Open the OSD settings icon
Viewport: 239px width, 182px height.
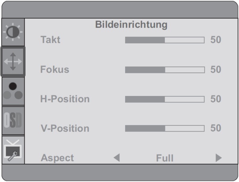point(13,120)
